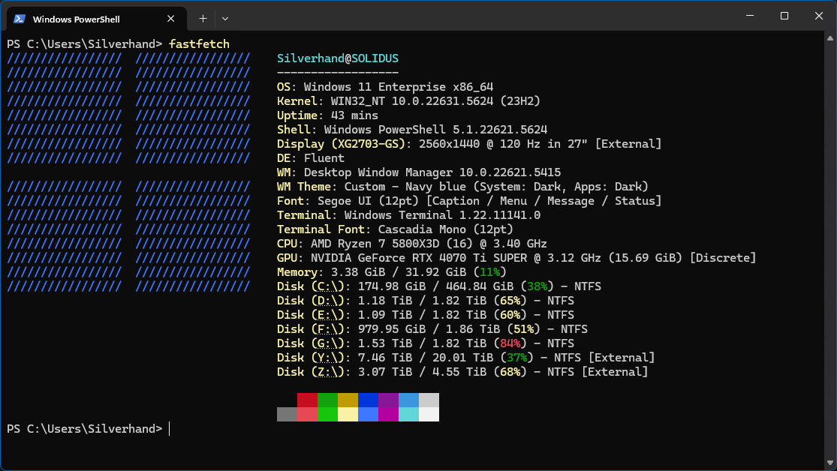837x471 pixels.
Task: Click the Terminal: Windows Terminal line
Action: [x=409, y=215]
